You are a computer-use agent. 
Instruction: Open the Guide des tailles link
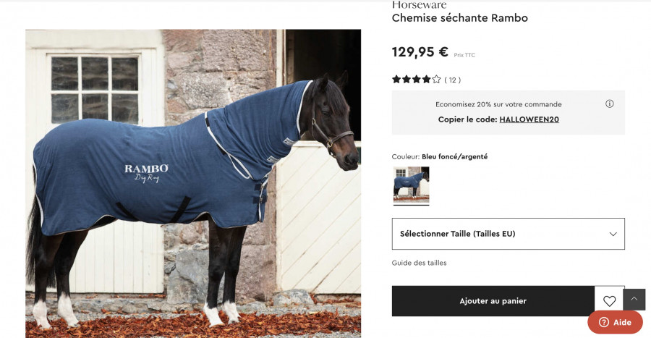(x=419, y=263)
